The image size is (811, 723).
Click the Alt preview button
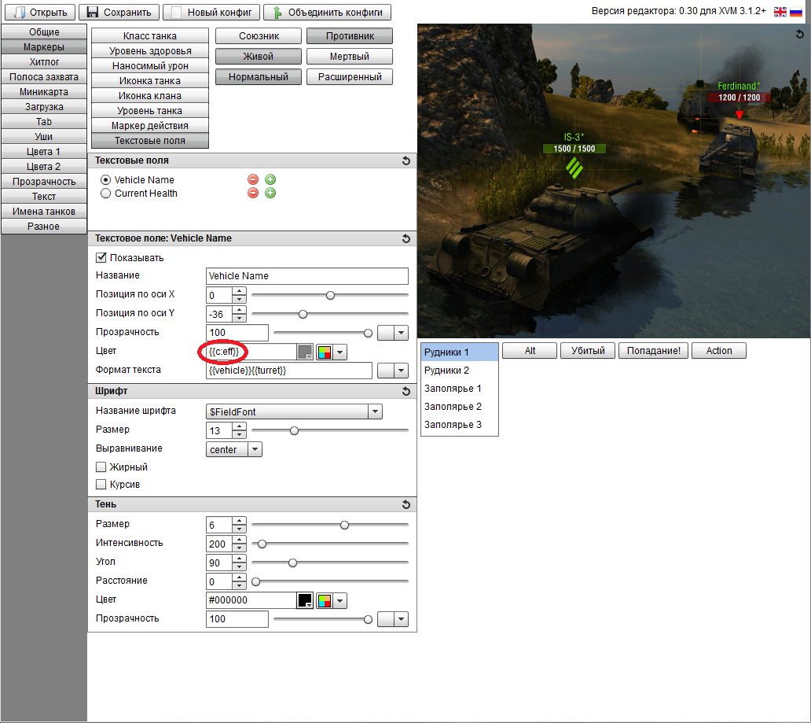pyautogui.click(x=530, y=351)
